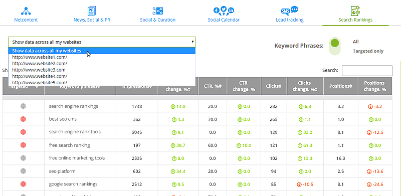401x196 pixels.
Task: Click the News, Social & PR icon
Action: click(x=92, y=11)
